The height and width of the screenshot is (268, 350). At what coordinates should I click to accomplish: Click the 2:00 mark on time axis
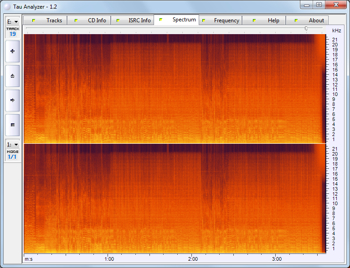[193, 259]
